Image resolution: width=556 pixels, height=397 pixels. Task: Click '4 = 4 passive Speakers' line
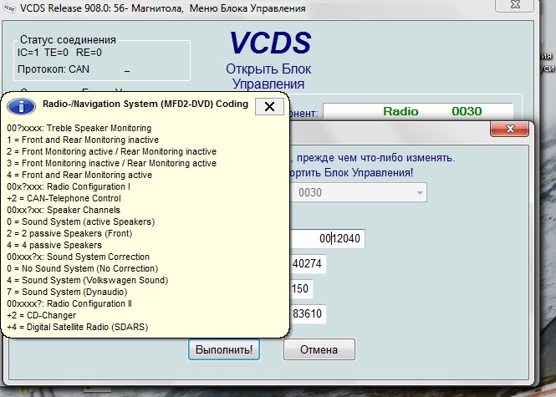(x=54, y=245)
